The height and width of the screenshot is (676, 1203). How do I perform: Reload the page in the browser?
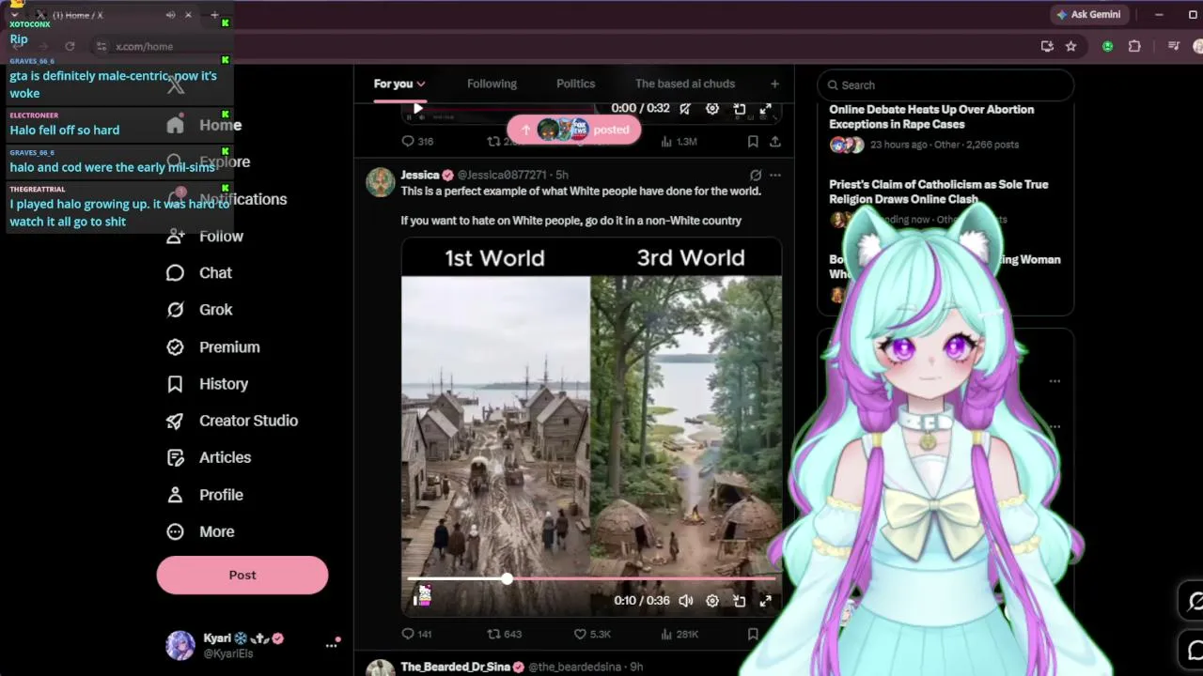tap(70, 46)
